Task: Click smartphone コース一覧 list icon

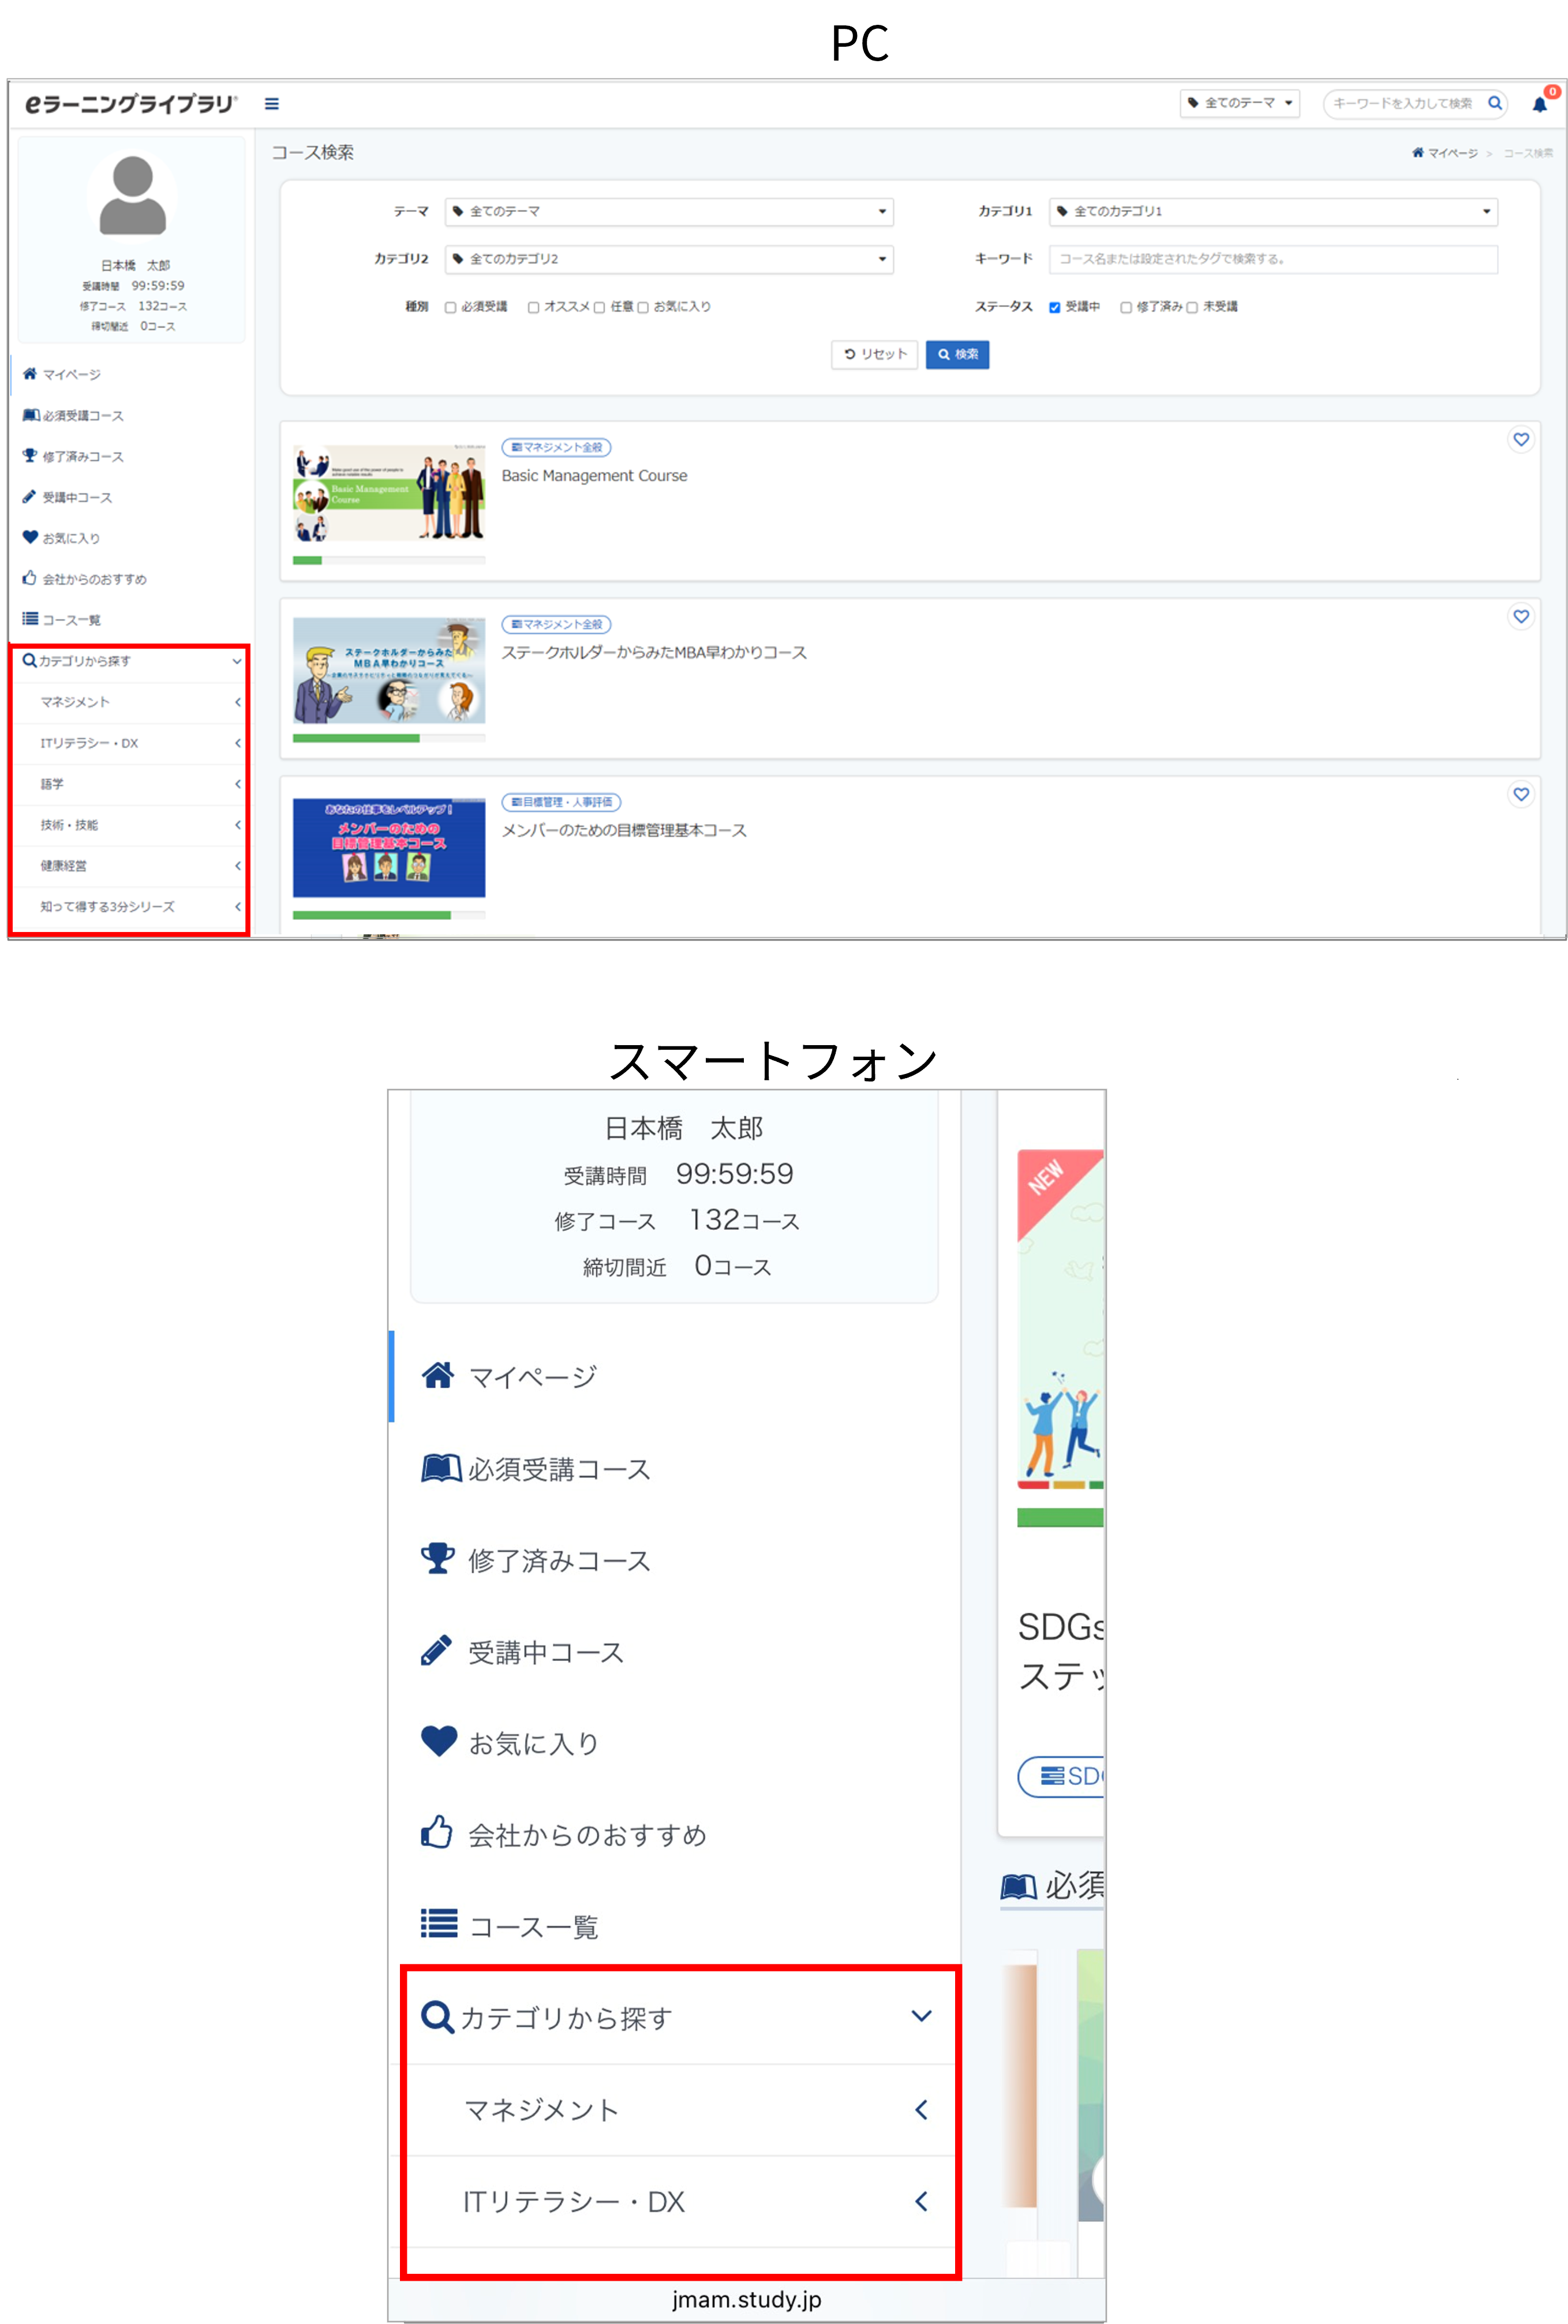Action: pos(438,1924)
